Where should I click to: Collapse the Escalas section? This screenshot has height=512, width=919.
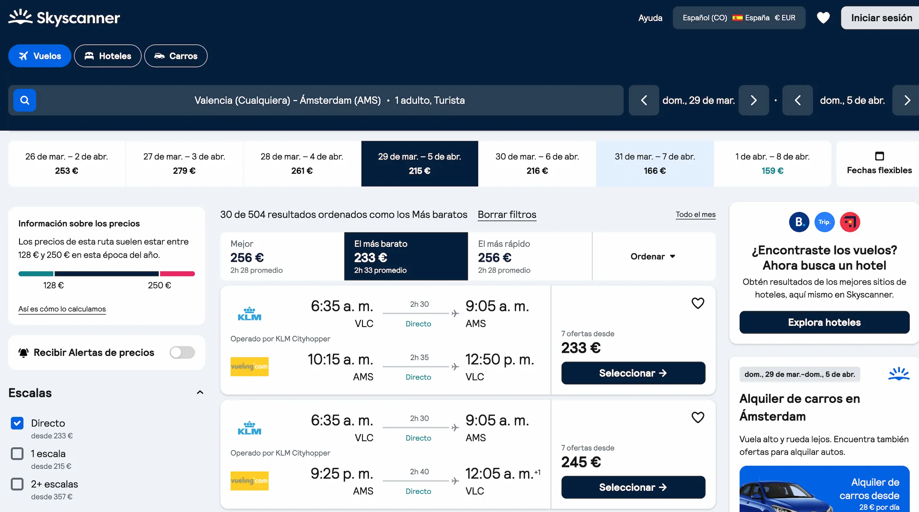[200, 392]
